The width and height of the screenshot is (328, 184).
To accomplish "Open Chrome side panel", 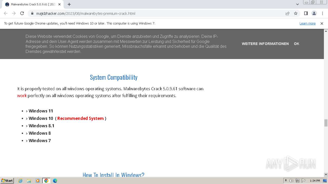I will pyautogui.click(x=306, y=13).
